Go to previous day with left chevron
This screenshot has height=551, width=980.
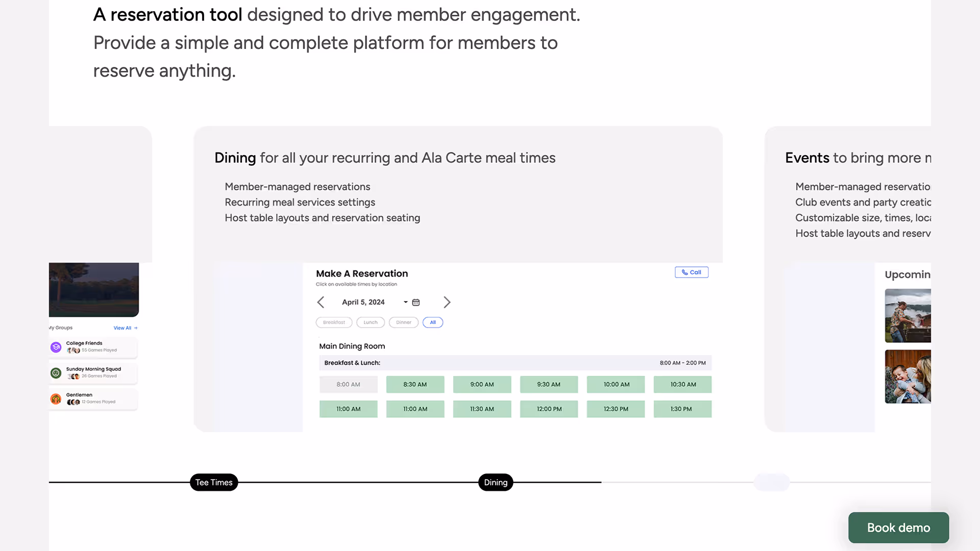(x=321, y=303)
